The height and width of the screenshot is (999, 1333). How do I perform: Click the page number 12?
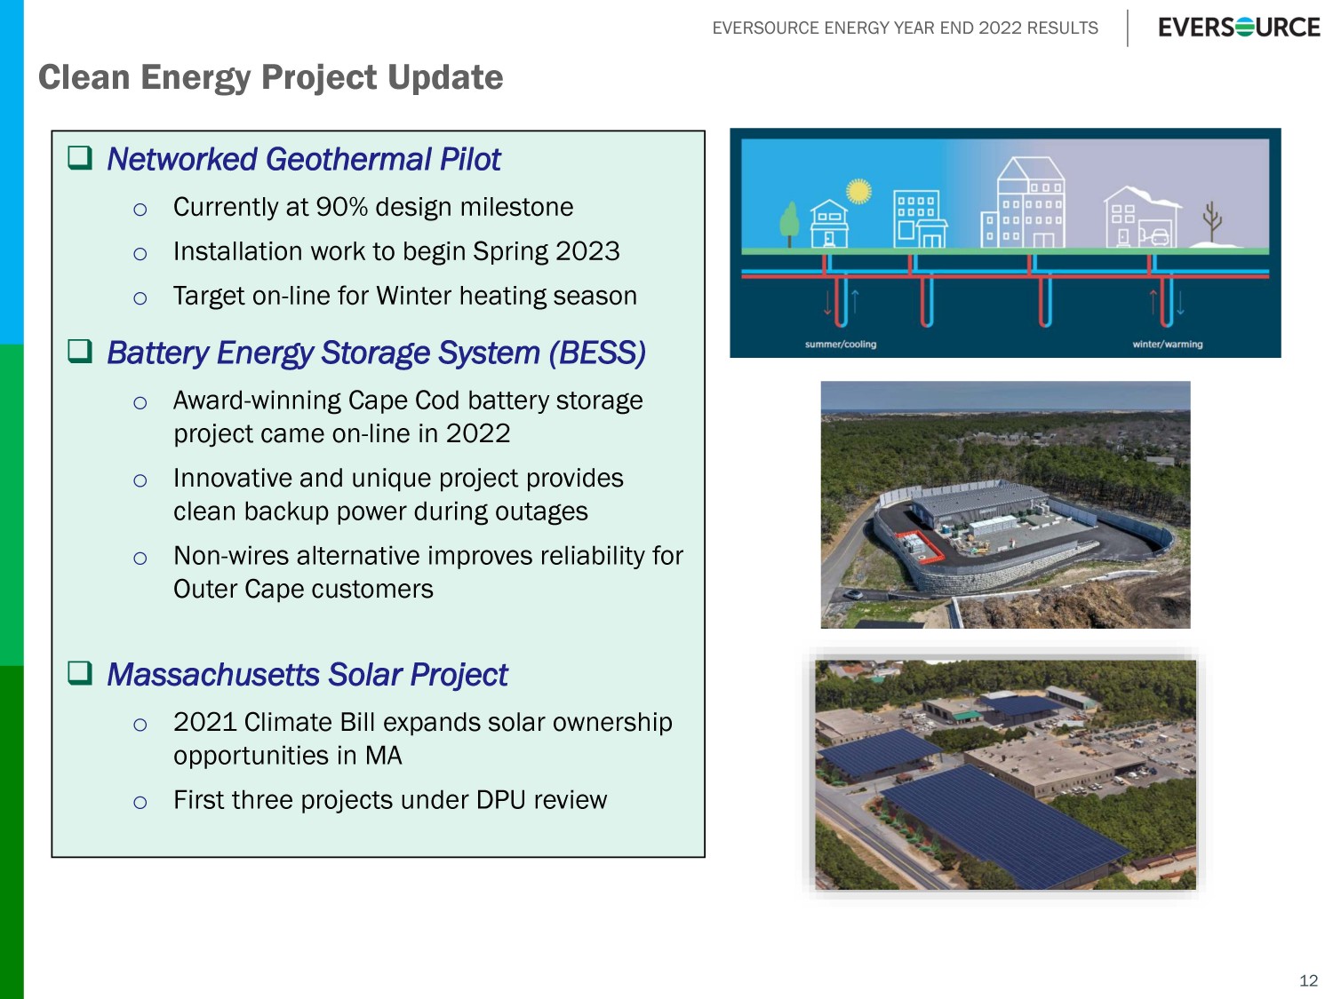(x=1308, y=980)
